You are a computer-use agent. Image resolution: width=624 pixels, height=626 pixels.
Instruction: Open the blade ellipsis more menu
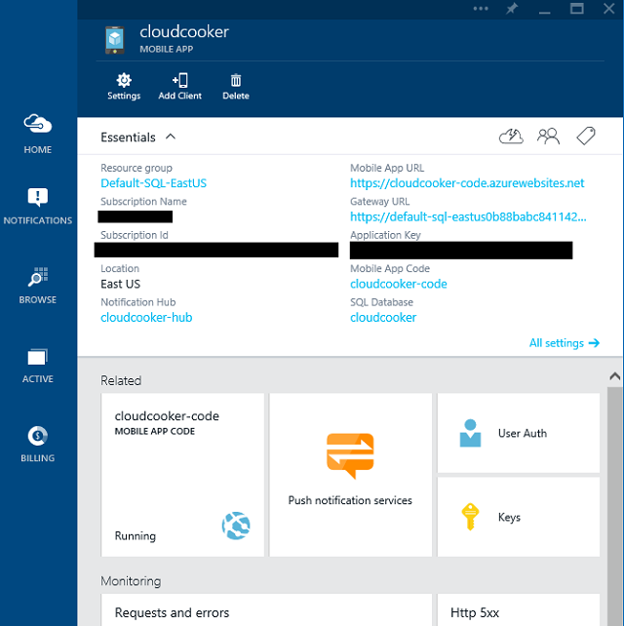(x=481, y=9)
